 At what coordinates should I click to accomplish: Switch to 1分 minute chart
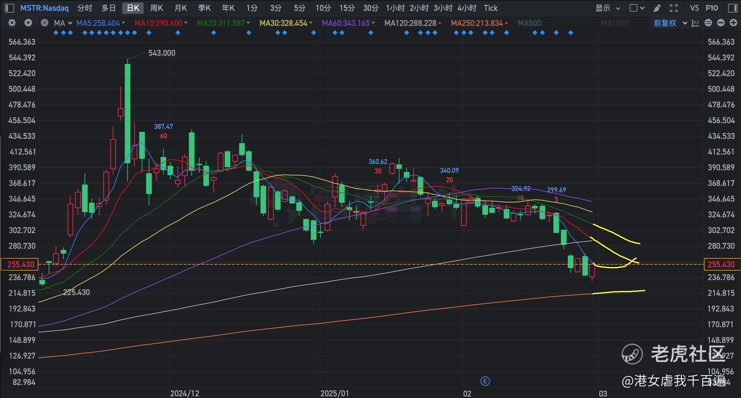click(x=252, y=8)
